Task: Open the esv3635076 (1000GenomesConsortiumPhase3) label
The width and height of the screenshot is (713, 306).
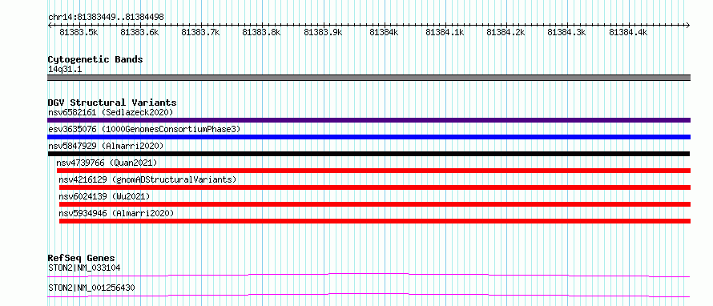Action: coord(144,129)
